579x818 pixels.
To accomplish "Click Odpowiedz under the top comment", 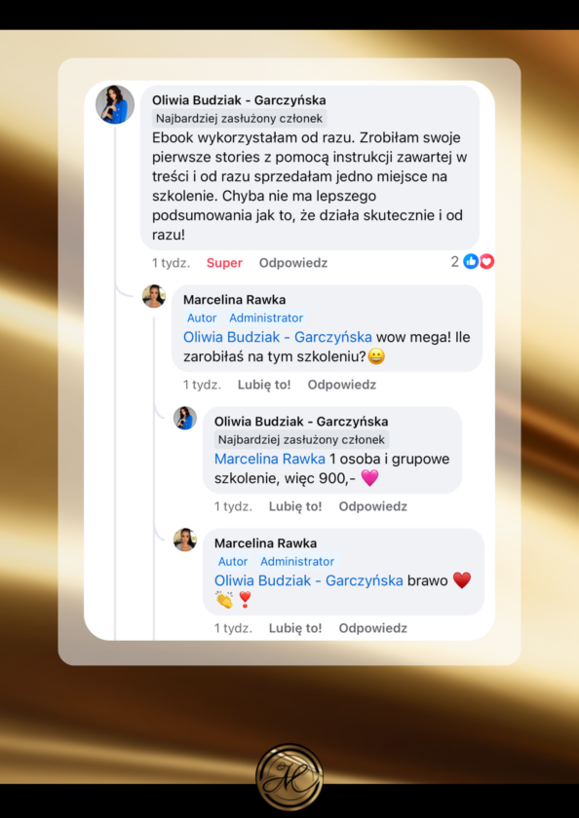I will click(x=293, y=263).
